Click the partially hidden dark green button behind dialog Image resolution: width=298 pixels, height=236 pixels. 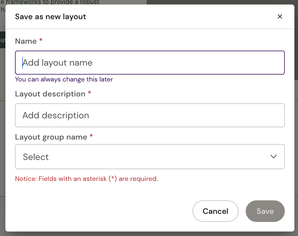tap(2, 40)
